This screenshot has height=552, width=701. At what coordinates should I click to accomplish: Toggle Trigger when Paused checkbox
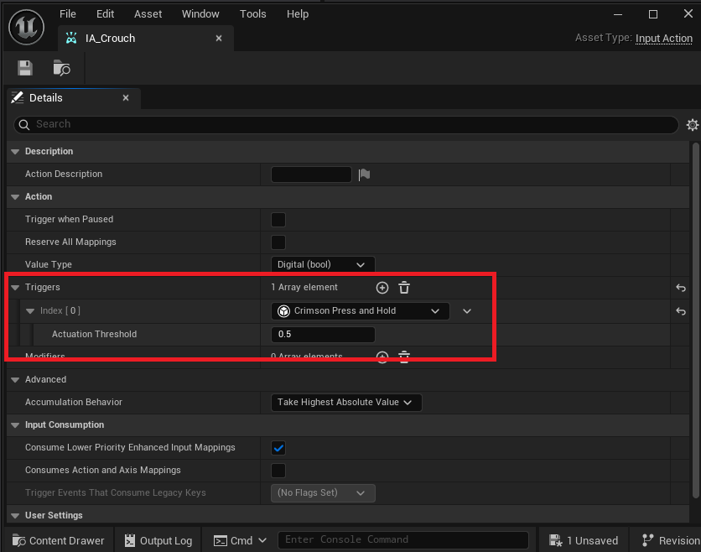[278, 220]
